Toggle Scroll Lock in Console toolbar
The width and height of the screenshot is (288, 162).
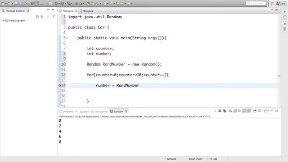click(235, 111)
